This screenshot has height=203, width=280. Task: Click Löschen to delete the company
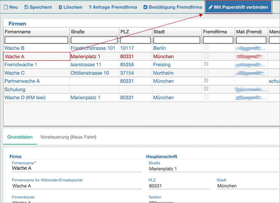tap(70, 7)
